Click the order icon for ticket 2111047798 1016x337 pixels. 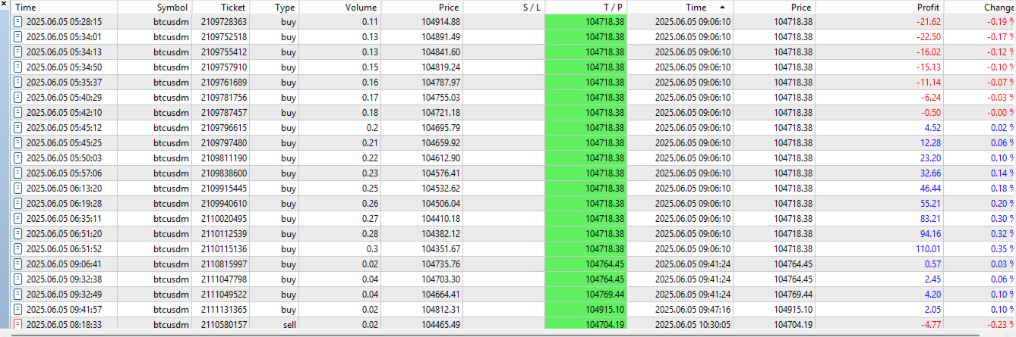[x=18, y=279]
